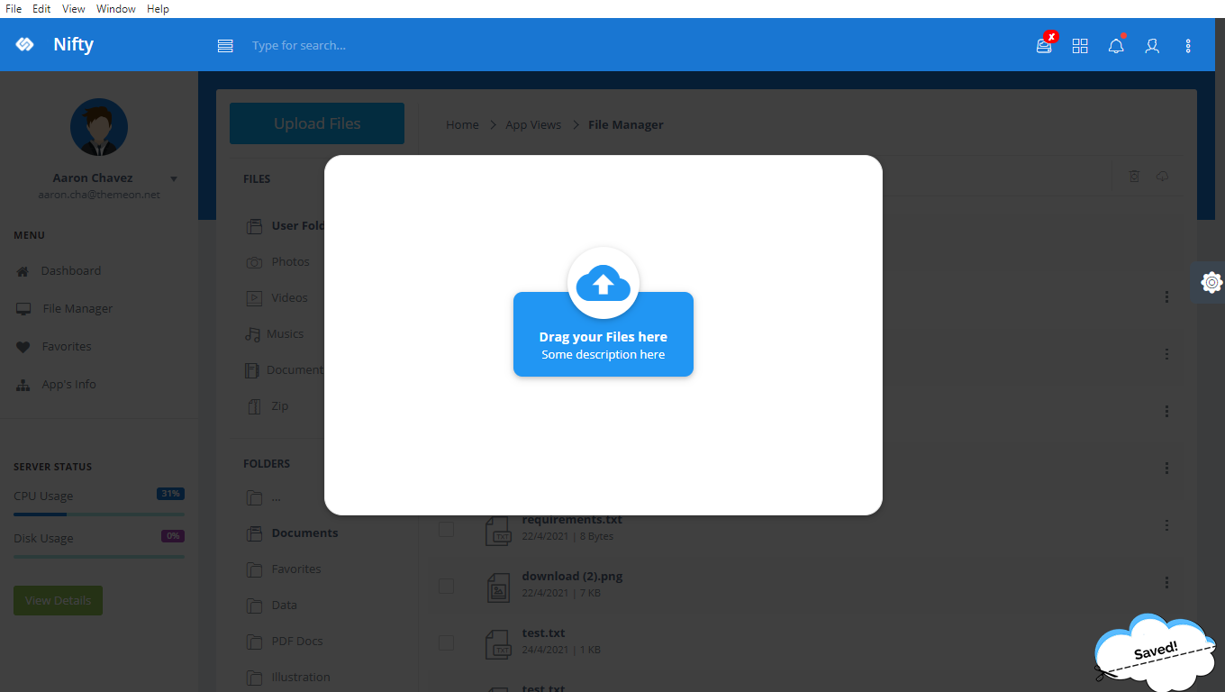The image size is (1225, 692).
Task: Open the apps grid icon in header
Action: pyautogui.click(x=1080, y=45)
